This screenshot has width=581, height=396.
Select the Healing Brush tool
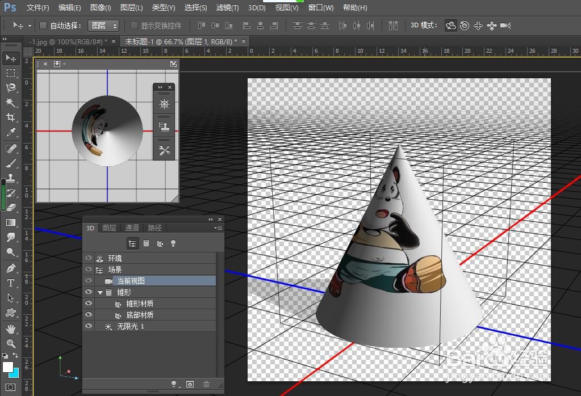pos(11,149)
